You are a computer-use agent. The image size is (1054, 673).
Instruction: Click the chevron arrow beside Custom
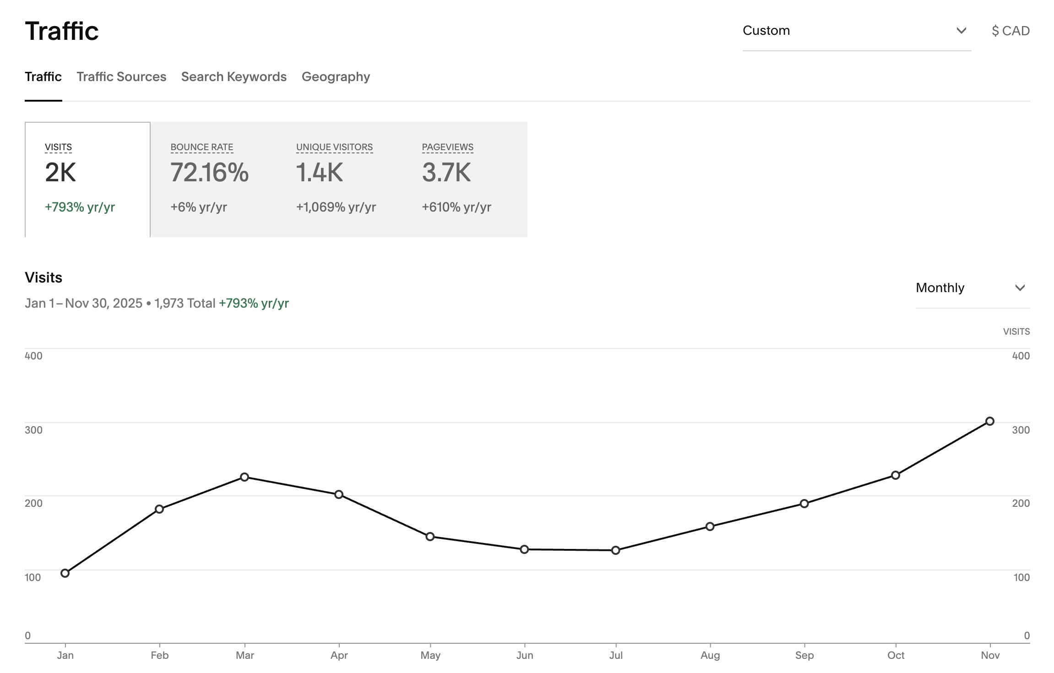tap(961, 31)
